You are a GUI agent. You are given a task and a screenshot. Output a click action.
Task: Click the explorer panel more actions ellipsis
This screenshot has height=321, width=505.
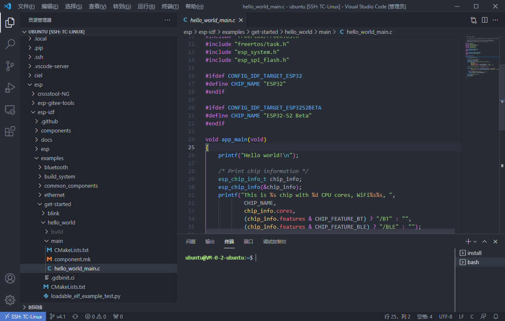(167, 20)
